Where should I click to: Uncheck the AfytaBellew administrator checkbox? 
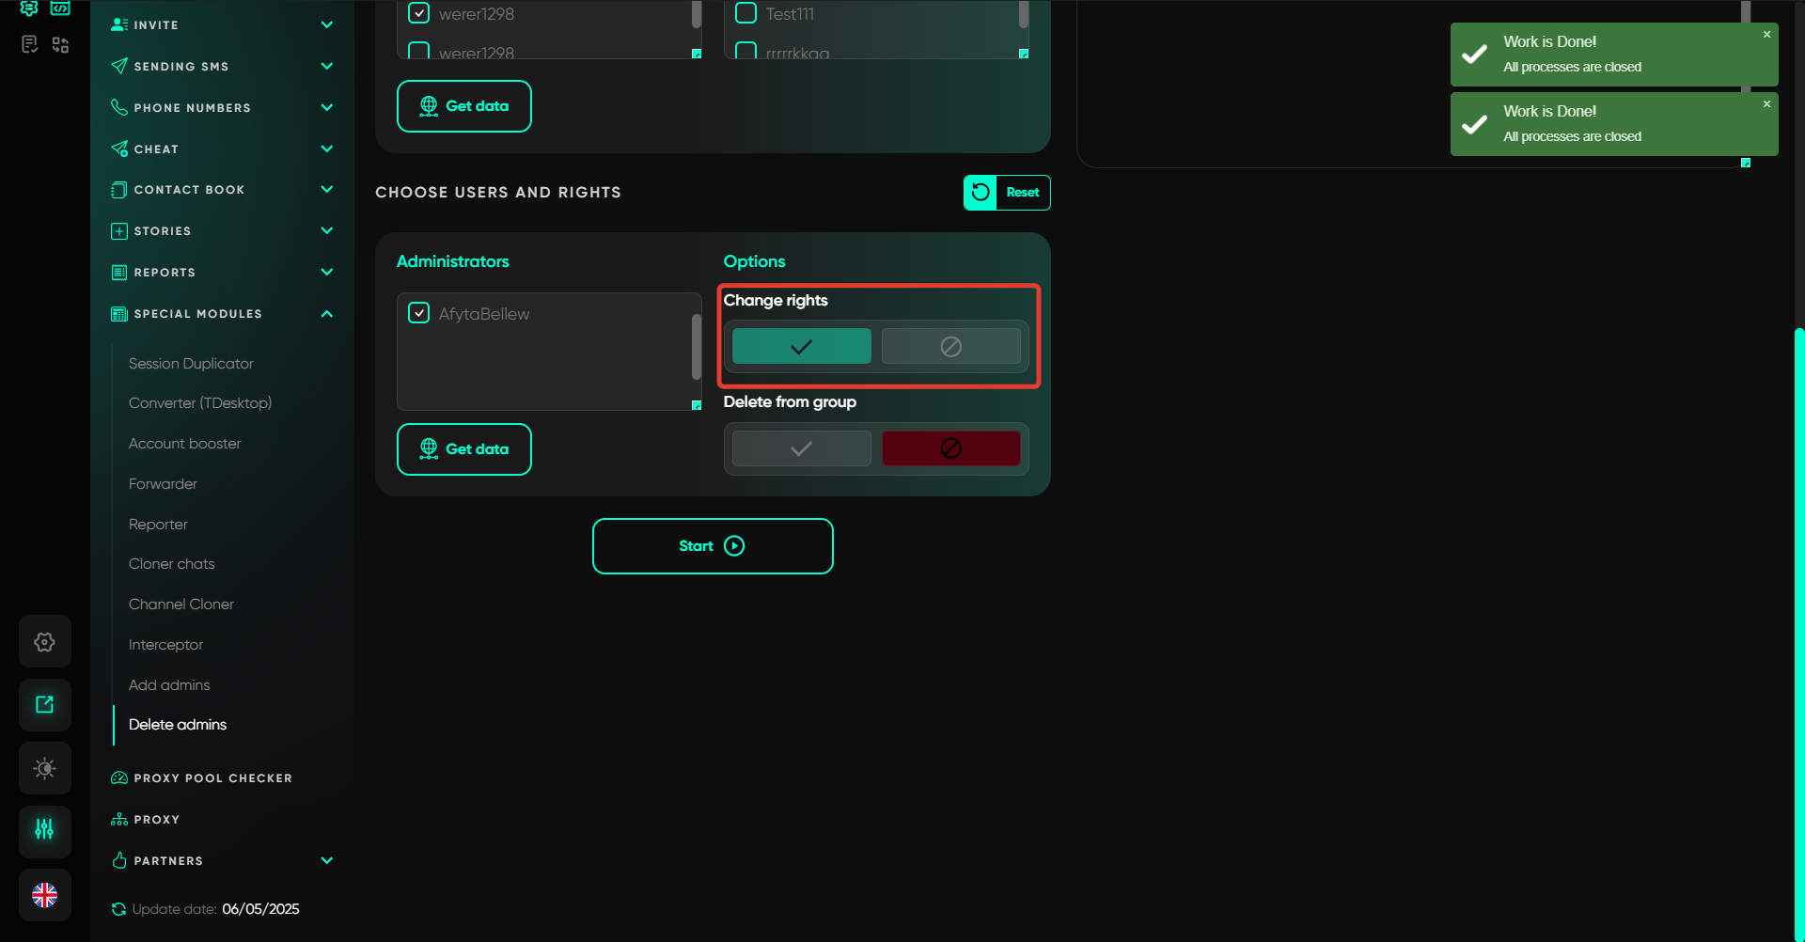pyautogui.click(x=419, y=313)
